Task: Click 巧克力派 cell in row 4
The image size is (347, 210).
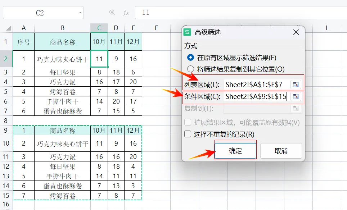Action: tap(62, 82)
